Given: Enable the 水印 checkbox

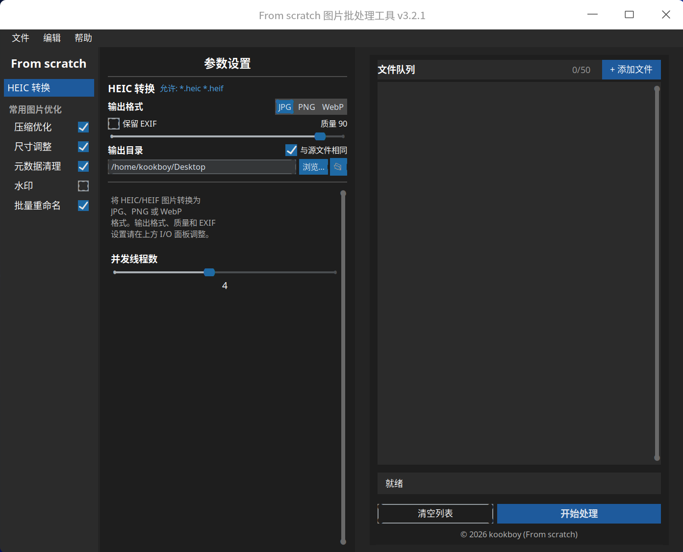Looking at the screenshot, I should [83, 186].
